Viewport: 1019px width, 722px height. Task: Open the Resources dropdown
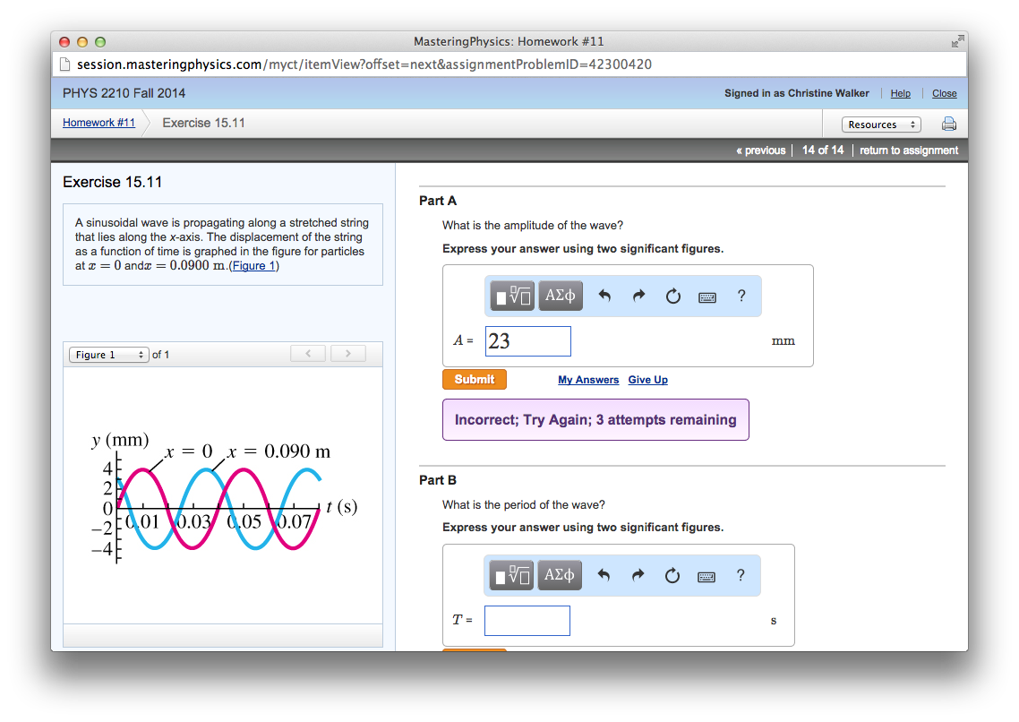pos(881,124)
